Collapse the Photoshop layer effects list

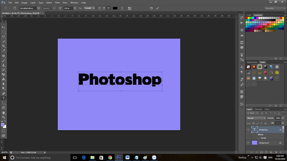283,130
